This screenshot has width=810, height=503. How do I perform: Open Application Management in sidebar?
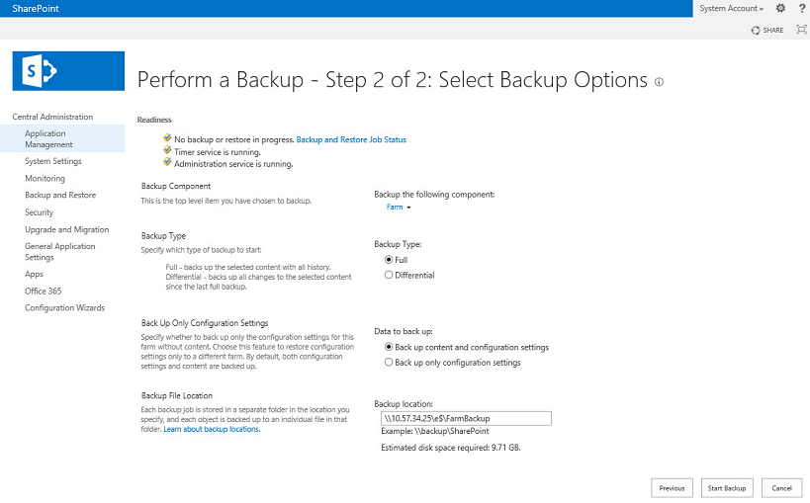[x=48, y=139]
